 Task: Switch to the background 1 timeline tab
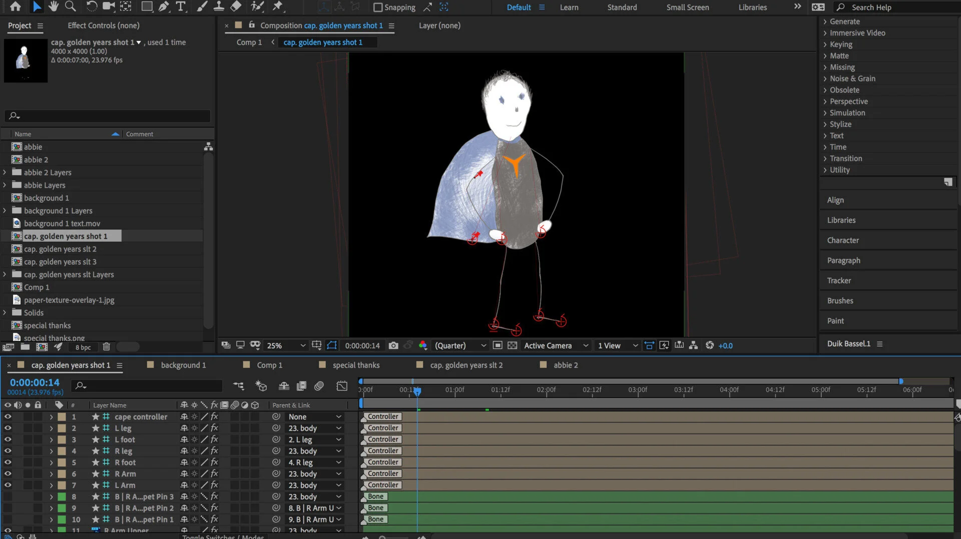[x=183, y=365]
